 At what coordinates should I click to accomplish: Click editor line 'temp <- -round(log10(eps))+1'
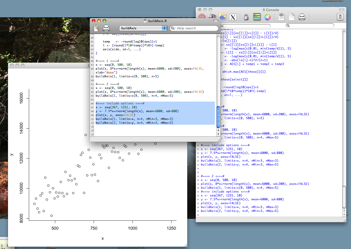[x=130, y=41]
